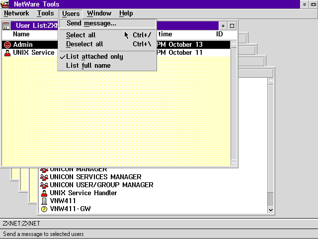Close the open Users menu

click(71, 13)
